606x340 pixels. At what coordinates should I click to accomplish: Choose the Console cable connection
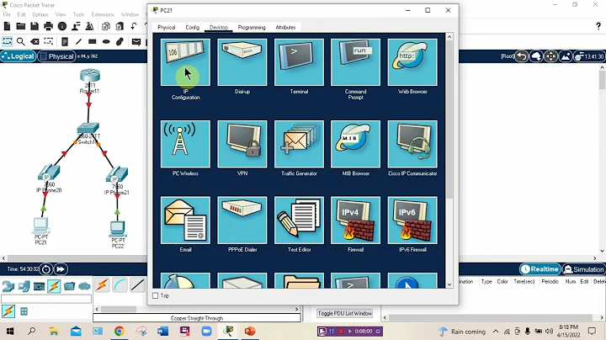(x=120, y=285)
